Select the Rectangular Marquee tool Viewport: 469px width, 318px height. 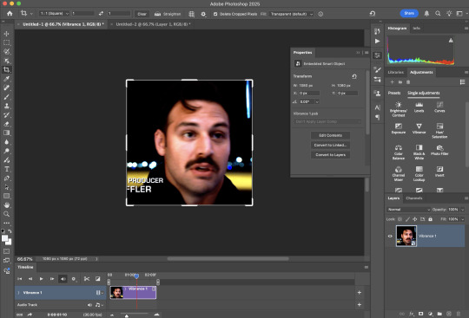click(6, 42)
